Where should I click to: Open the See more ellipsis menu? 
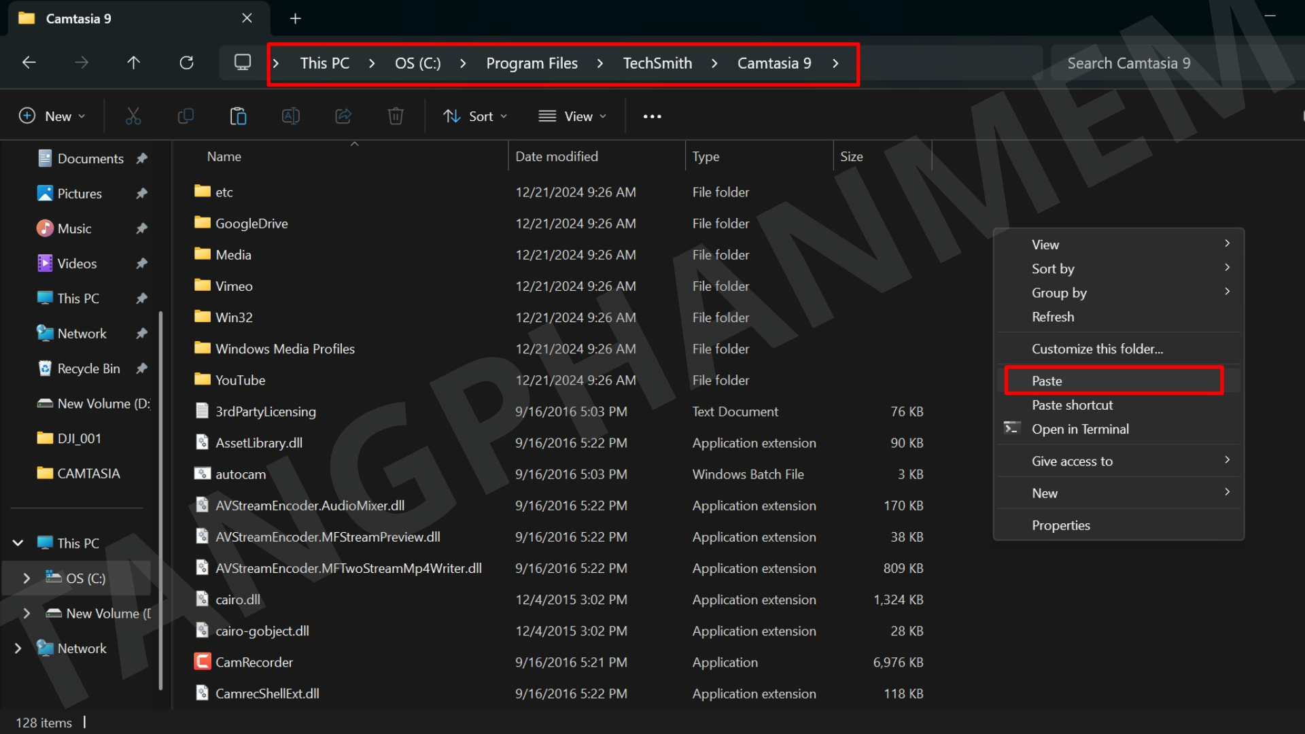652,116
